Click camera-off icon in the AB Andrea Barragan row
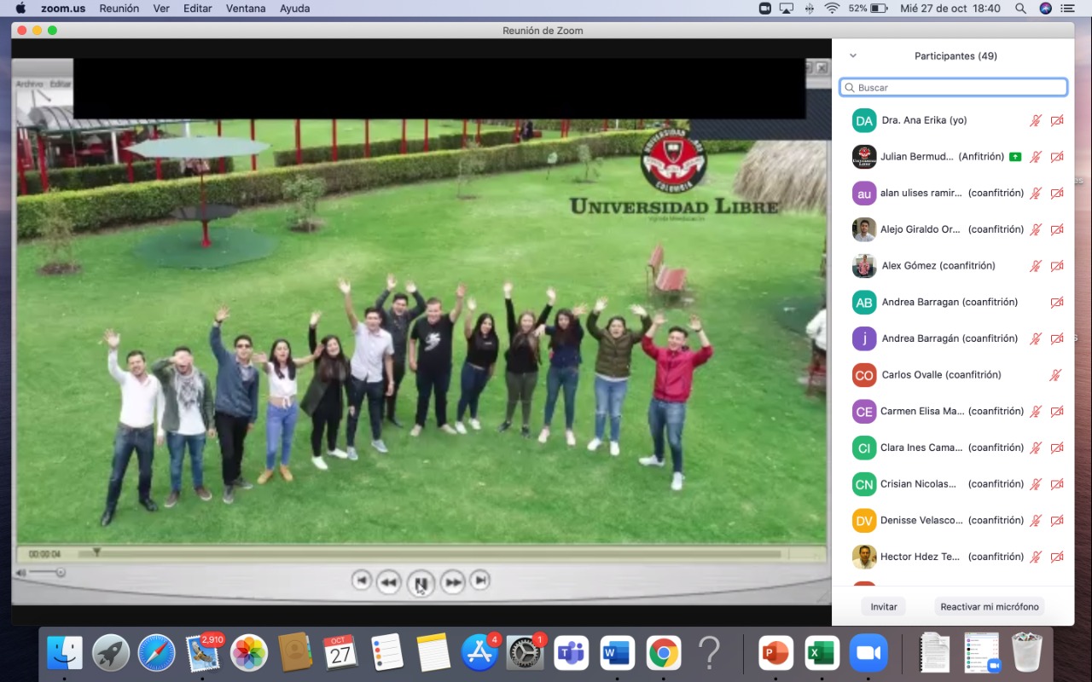This screenshot has width=1092, height=682. [1057, 302]
